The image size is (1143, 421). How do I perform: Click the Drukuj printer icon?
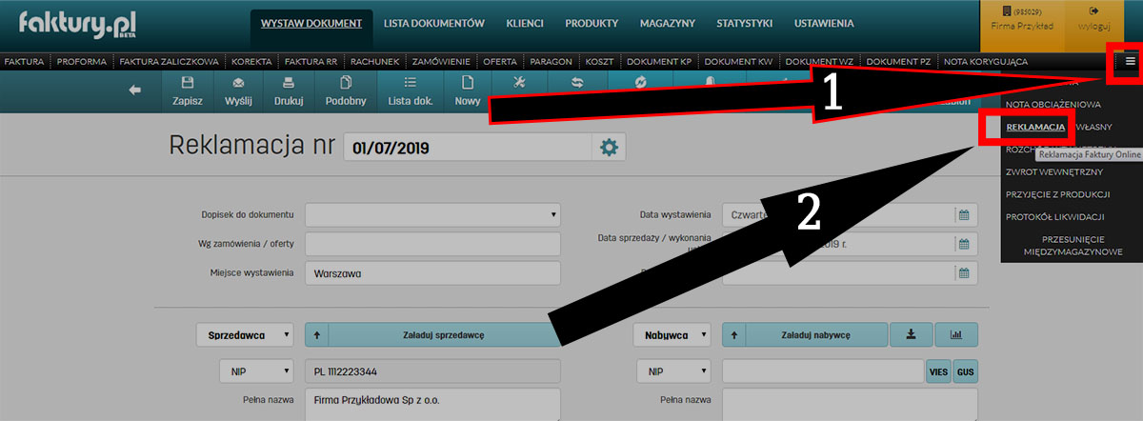coord(289,83)
